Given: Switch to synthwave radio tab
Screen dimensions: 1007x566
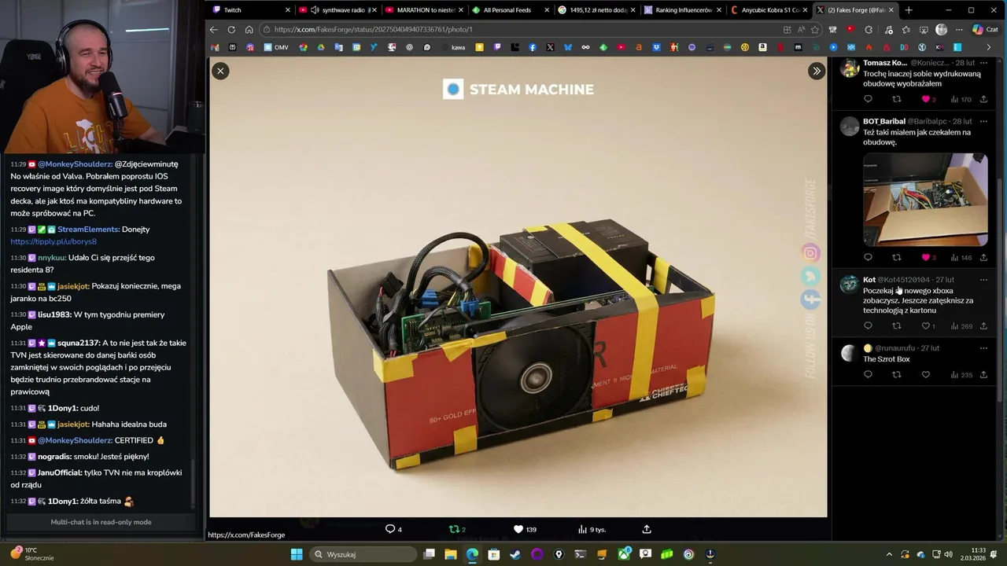Looking at the screenshot, I should (337, 10).
